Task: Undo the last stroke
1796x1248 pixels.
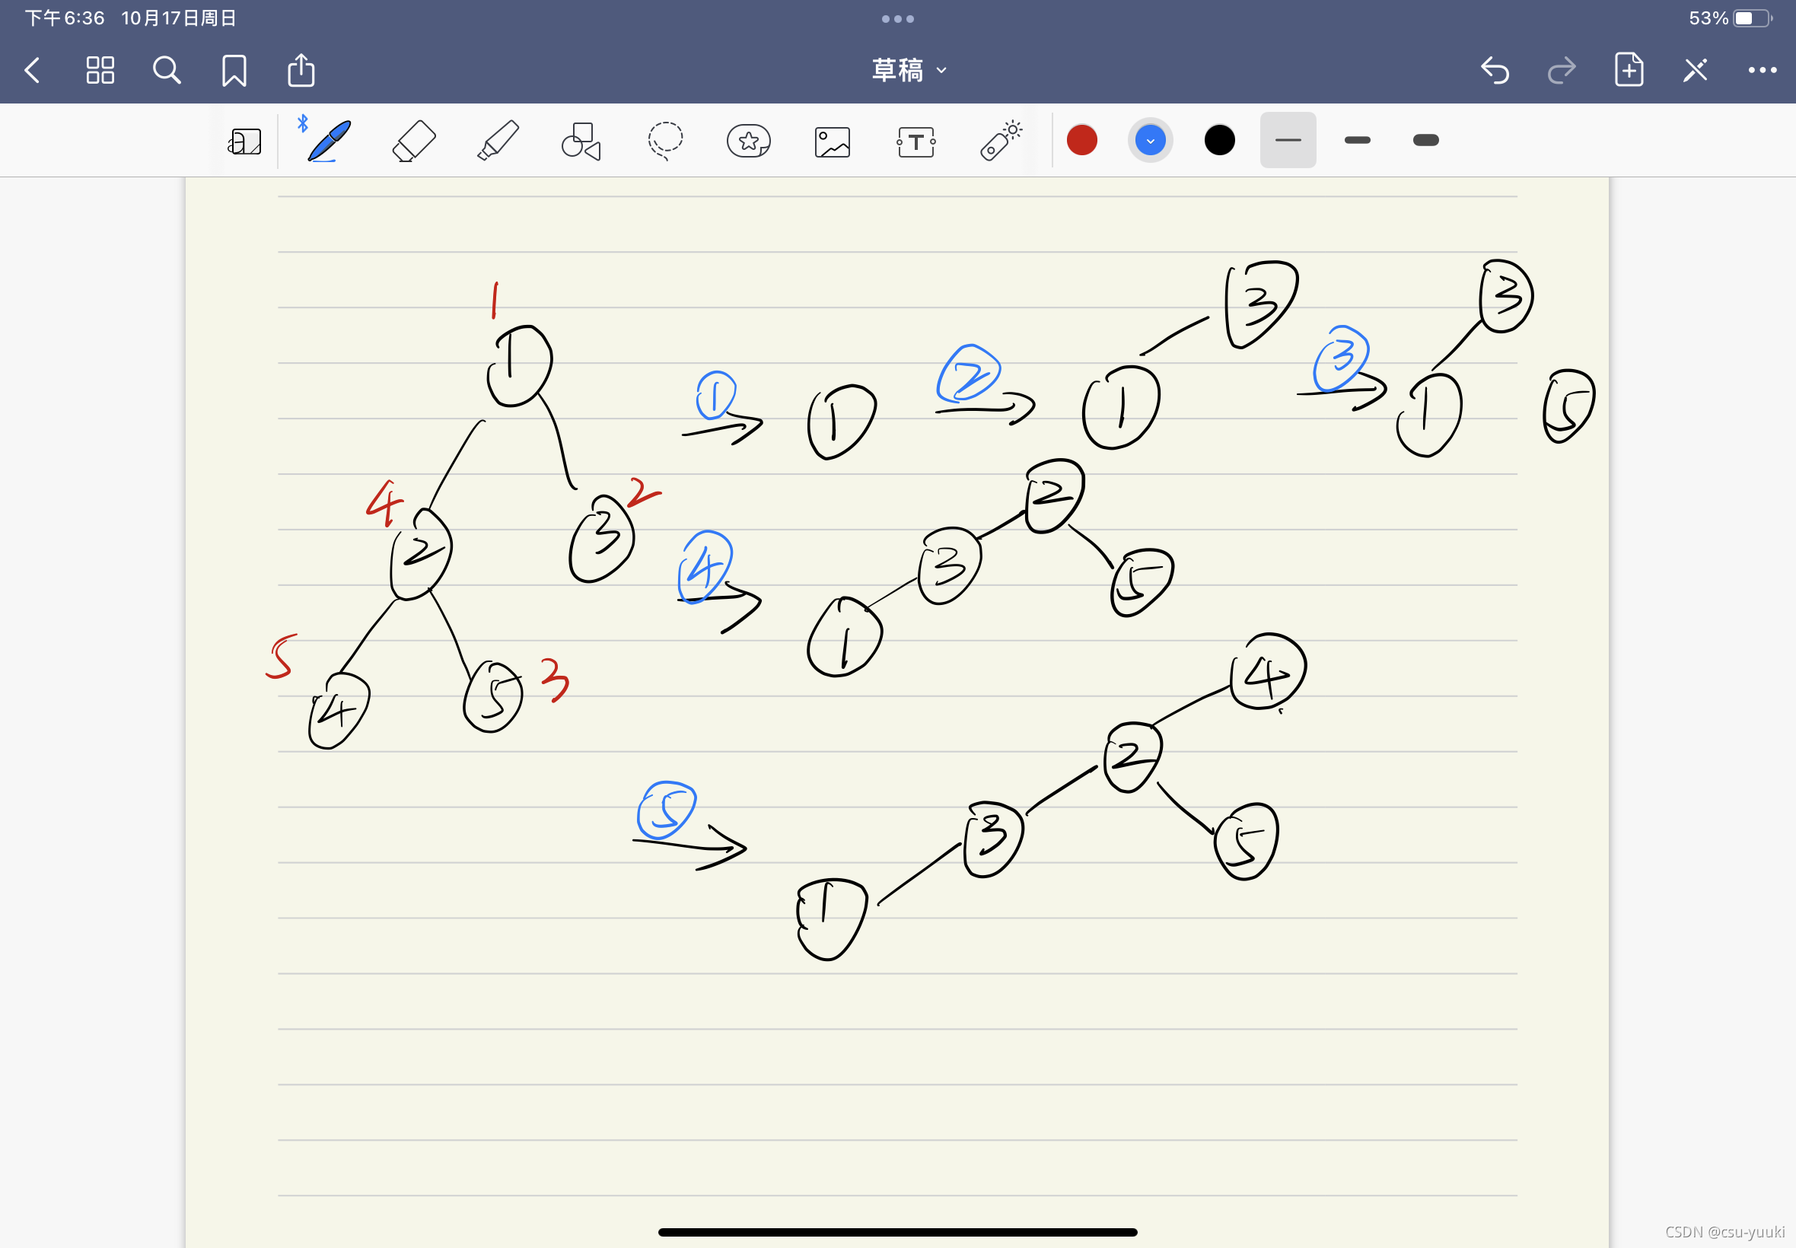Action: pyautogui.click(x=1494, y=70)
